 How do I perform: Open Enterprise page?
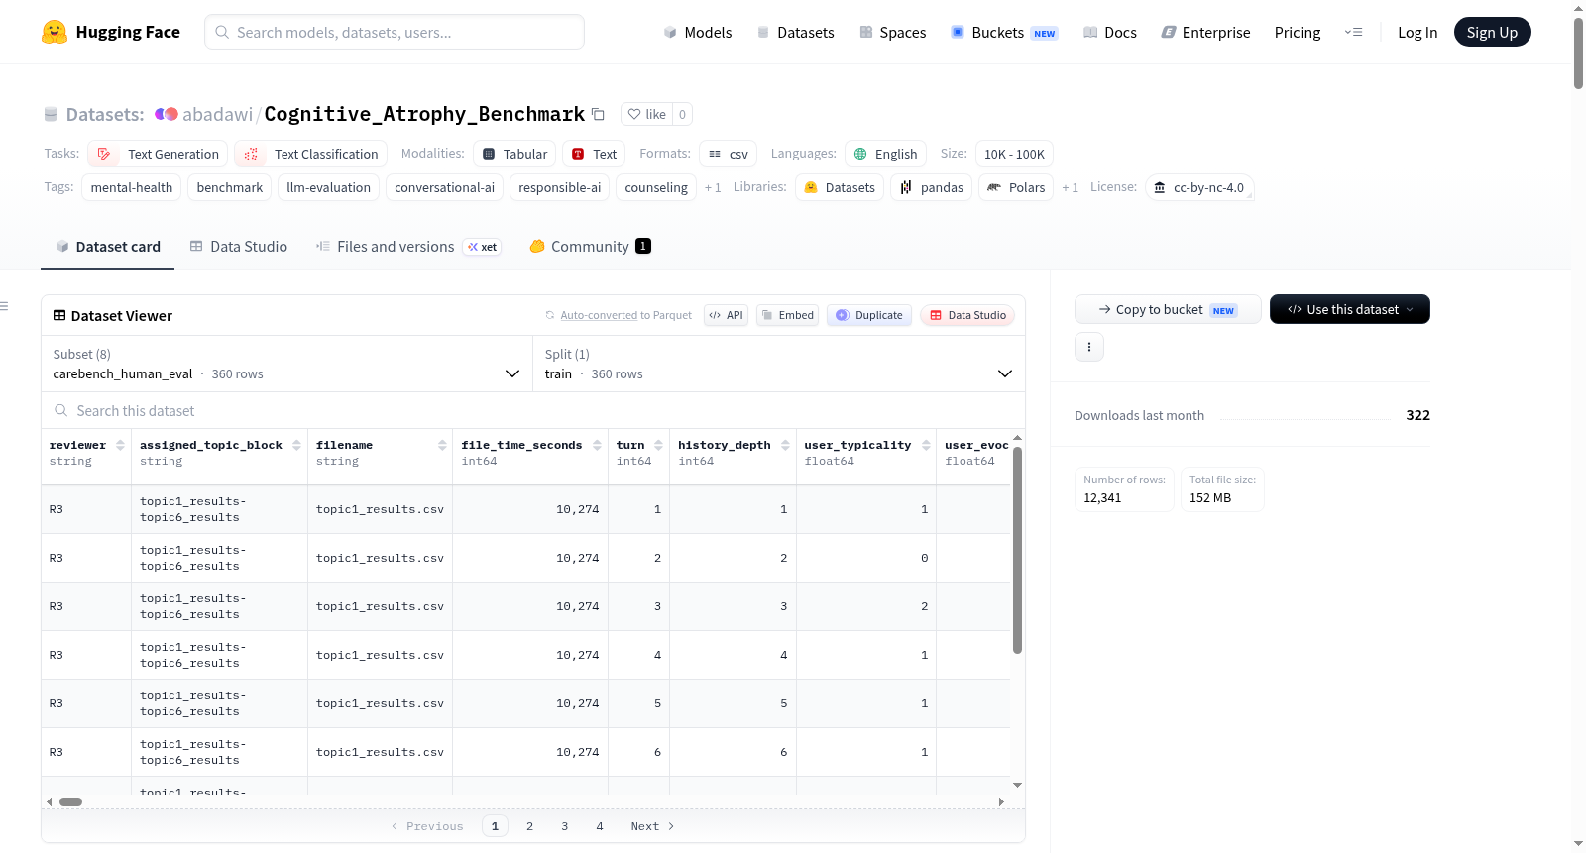[x=1205, y=32]
